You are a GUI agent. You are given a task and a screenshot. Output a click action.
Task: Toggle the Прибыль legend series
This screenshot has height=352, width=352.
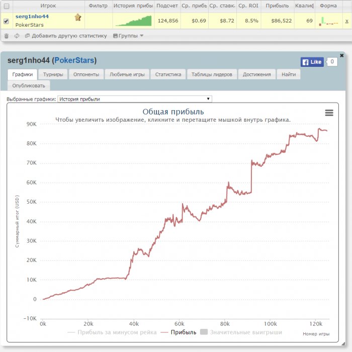pyautogui.click(x=179, y=332)
